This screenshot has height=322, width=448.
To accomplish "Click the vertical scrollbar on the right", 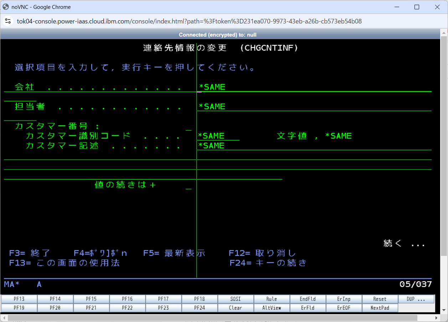I will pos(444,146).
